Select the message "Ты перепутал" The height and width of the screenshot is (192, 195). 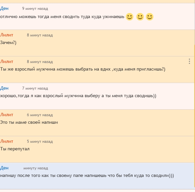tap(15, 149)
